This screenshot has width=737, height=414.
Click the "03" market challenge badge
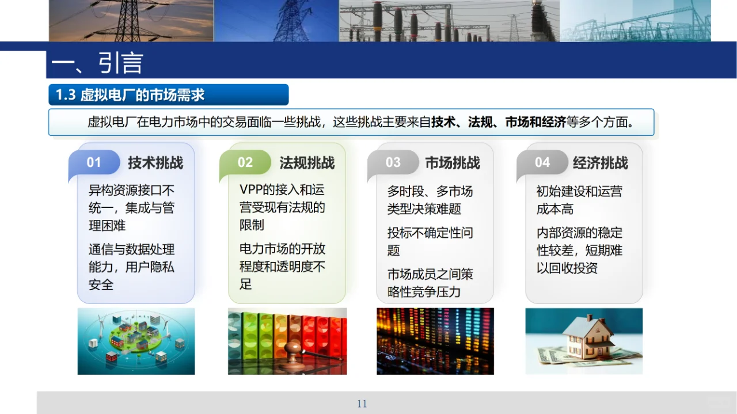click(x=393, y=162)
